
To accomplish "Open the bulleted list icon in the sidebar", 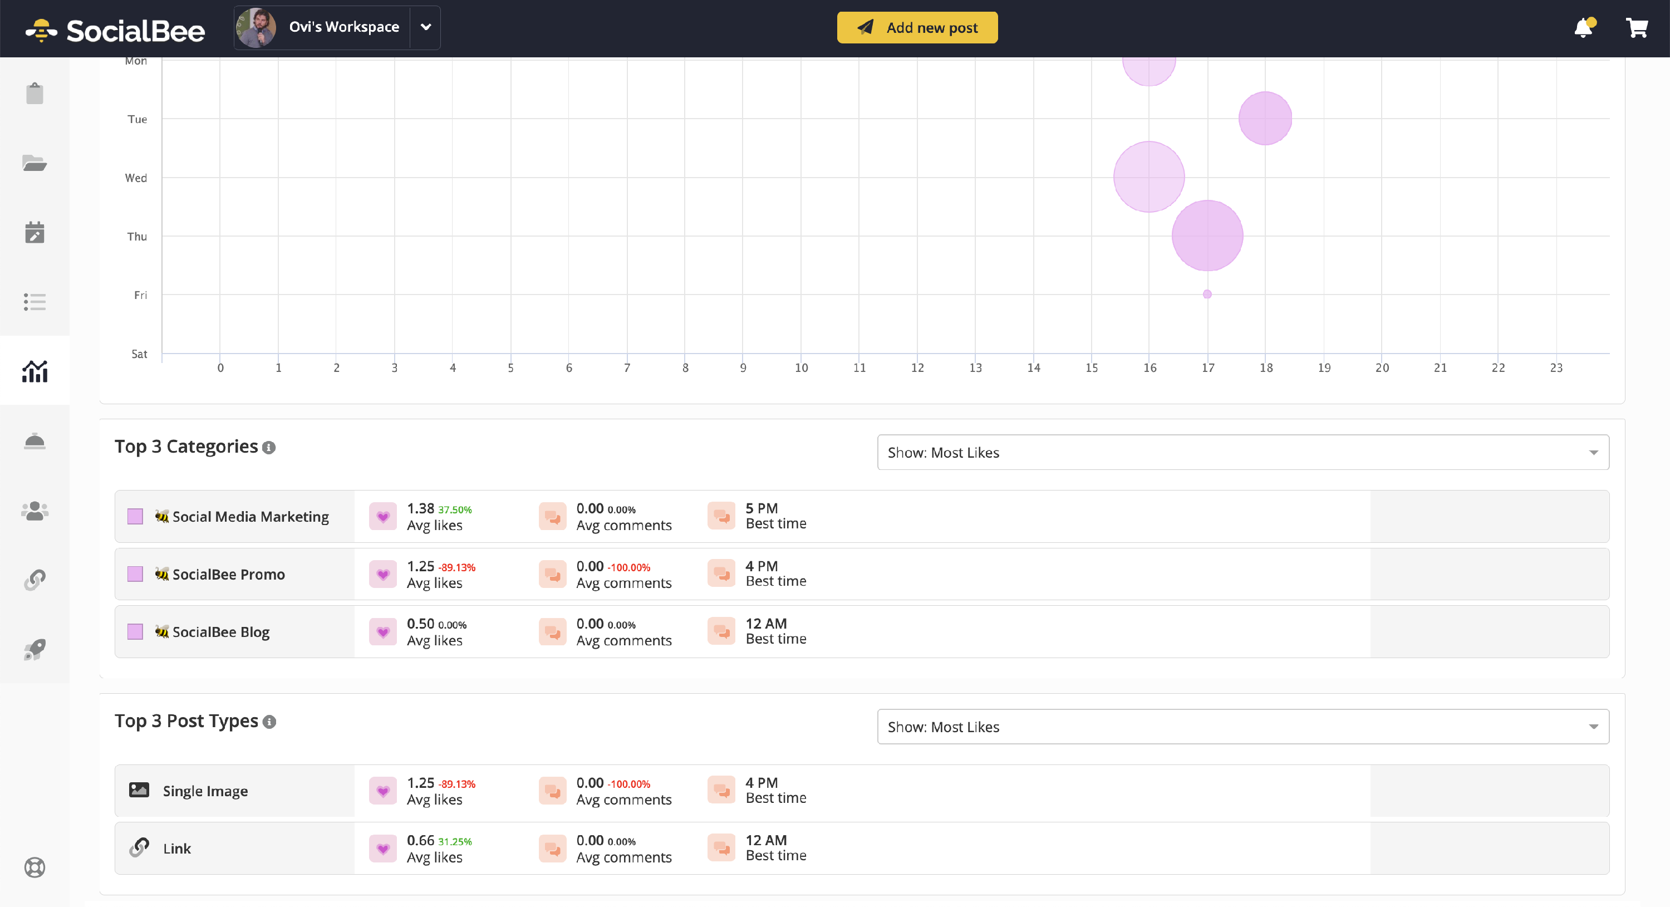I will point(35,301).
